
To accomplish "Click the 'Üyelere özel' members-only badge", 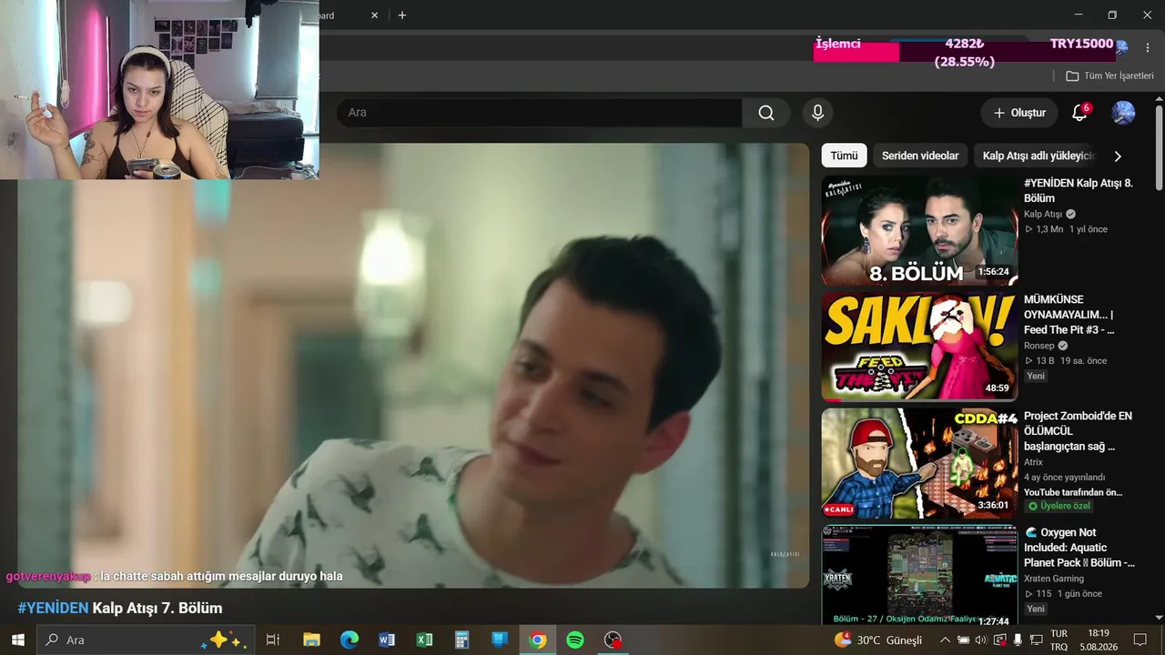I will coord(1059,506).
